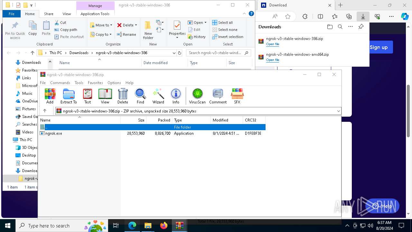412x232 pixels.
Task: Open the Application Tools tab
Action: click(95, 14)
